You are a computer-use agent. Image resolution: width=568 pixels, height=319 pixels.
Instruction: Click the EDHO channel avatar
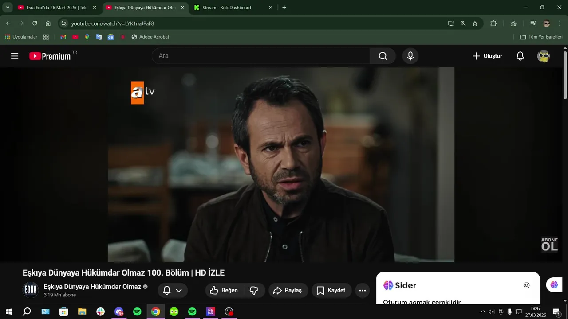click(31, 290)
